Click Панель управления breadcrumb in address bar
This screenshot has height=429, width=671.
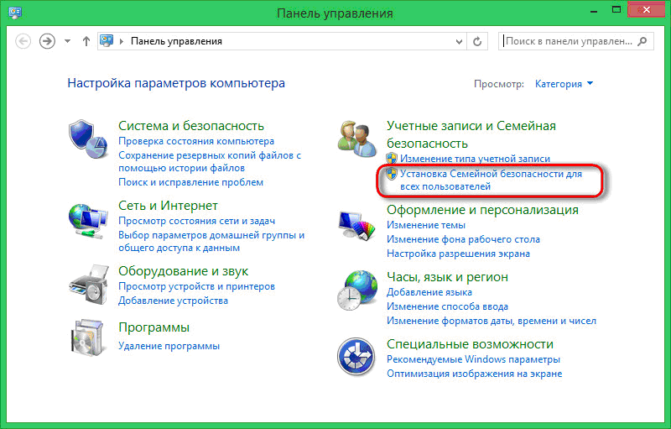(x=176, y=41)
